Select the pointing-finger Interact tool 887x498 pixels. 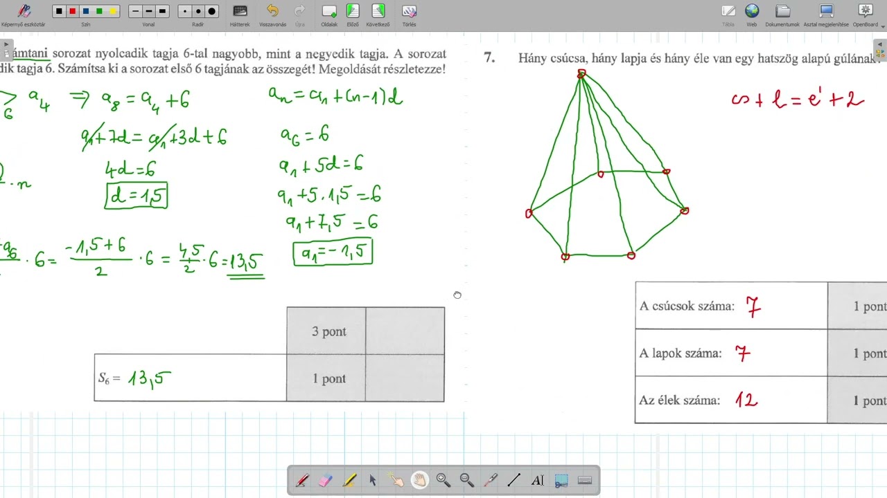click(x=396, y=480)
